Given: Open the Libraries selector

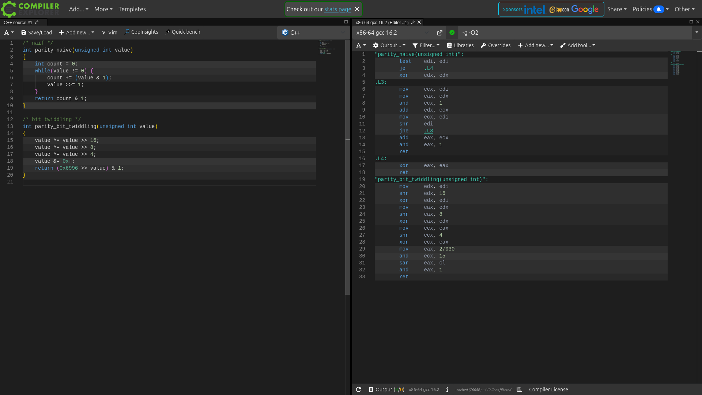Looking at the screenshot, I should (x=460, y=45).
